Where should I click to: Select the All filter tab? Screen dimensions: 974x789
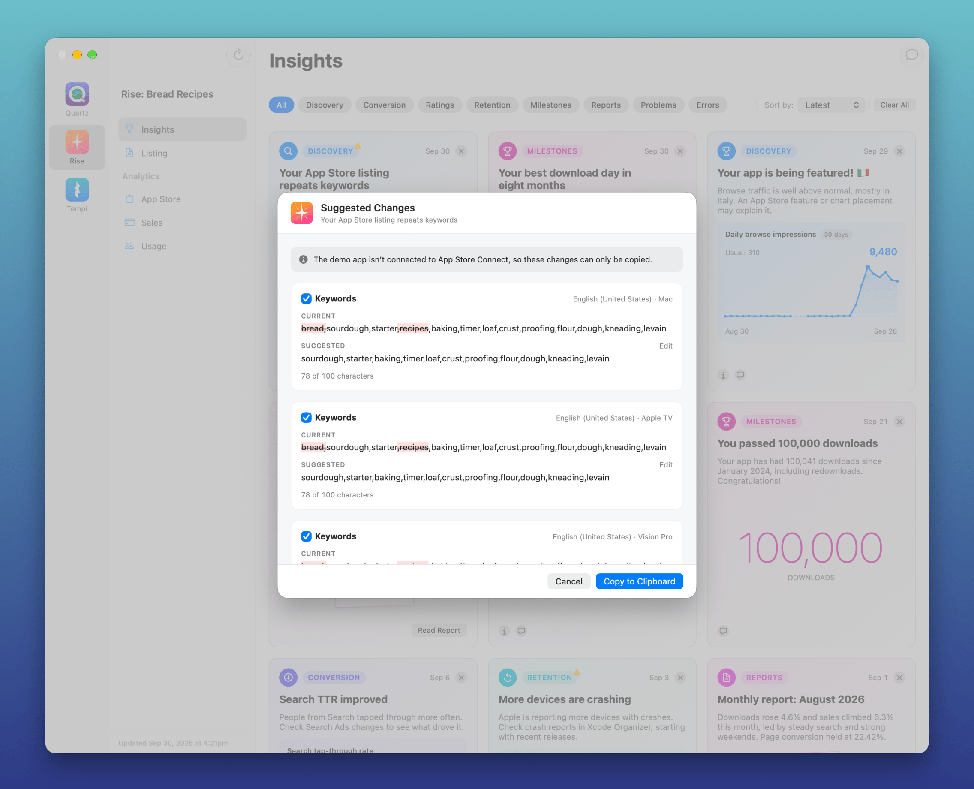coord(281,105)
